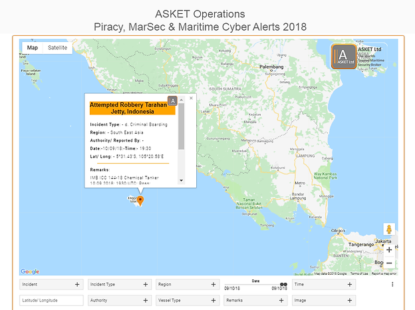Click the Latitude/ Longitude input field
Image resolution: width=415 pixels, height=310 pixels.
pos(51,301)
